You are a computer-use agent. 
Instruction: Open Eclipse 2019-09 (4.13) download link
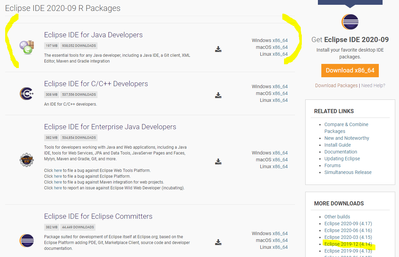pyautogui.click(x=348, y=251)
